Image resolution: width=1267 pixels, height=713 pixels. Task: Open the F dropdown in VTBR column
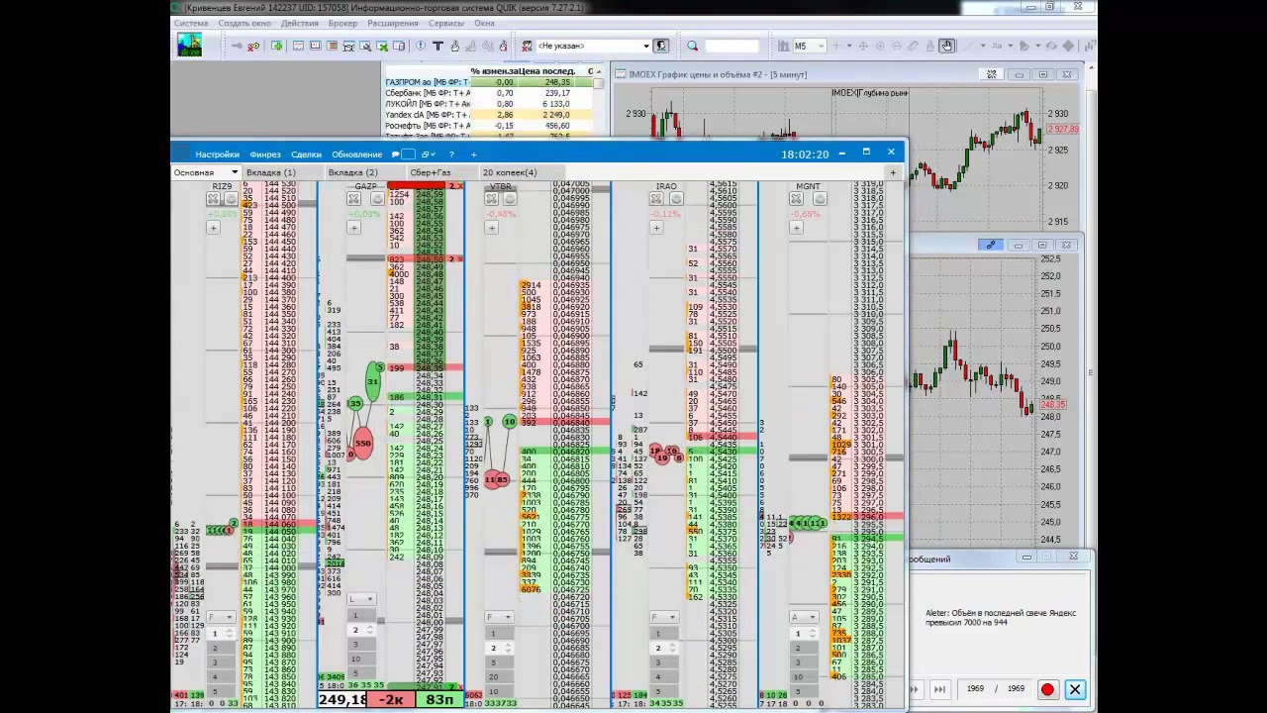point(500,617)
